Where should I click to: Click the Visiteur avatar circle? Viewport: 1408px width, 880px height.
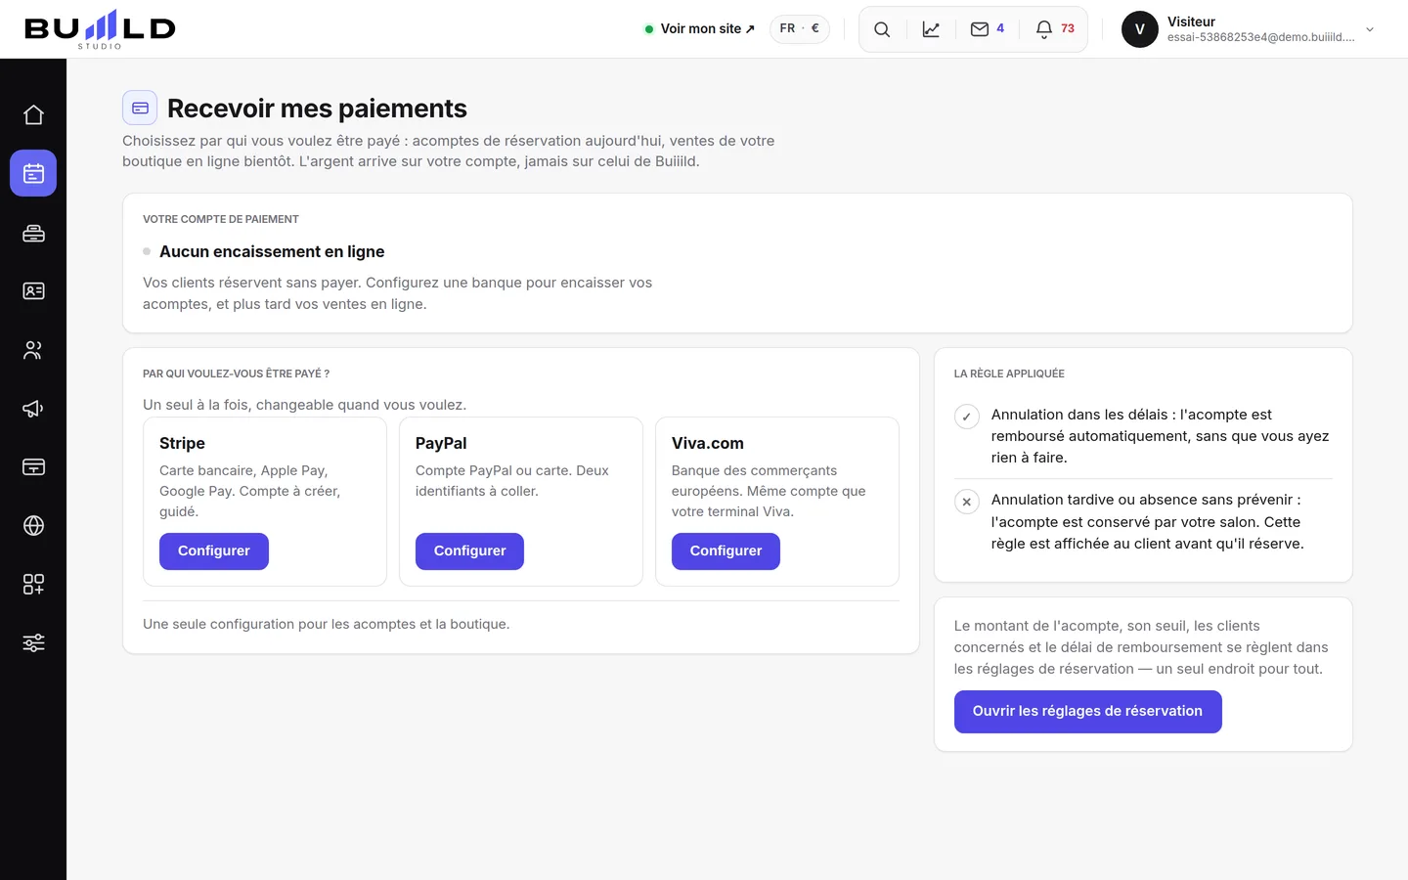[1140, 29]
